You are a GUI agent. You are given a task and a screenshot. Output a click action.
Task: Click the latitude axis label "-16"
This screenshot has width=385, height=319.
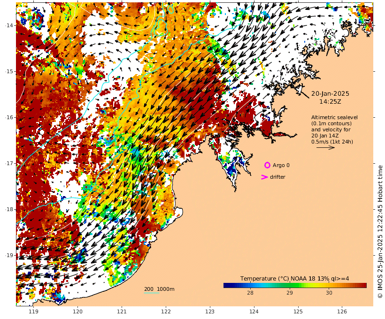[x=8, y=117]
